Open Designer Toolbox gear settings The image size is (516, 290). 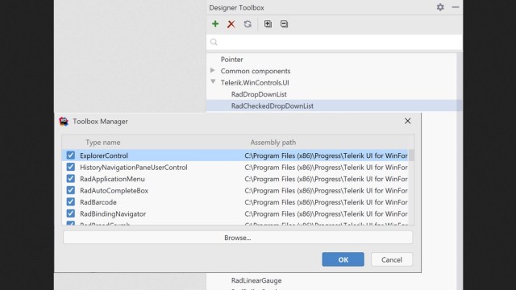[440, 7]
